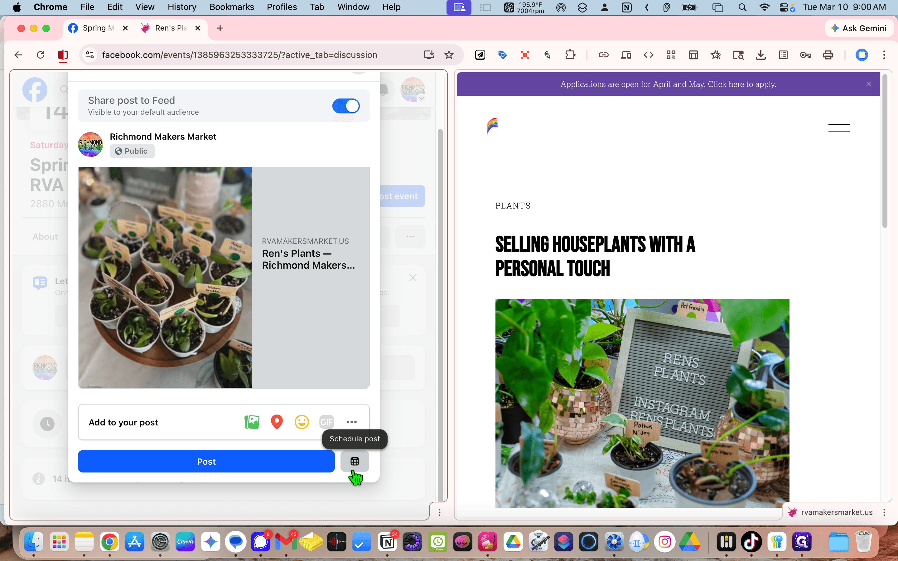Open TikTok from the dock
Screen dimensions: 898x561
tap(751, 542)
